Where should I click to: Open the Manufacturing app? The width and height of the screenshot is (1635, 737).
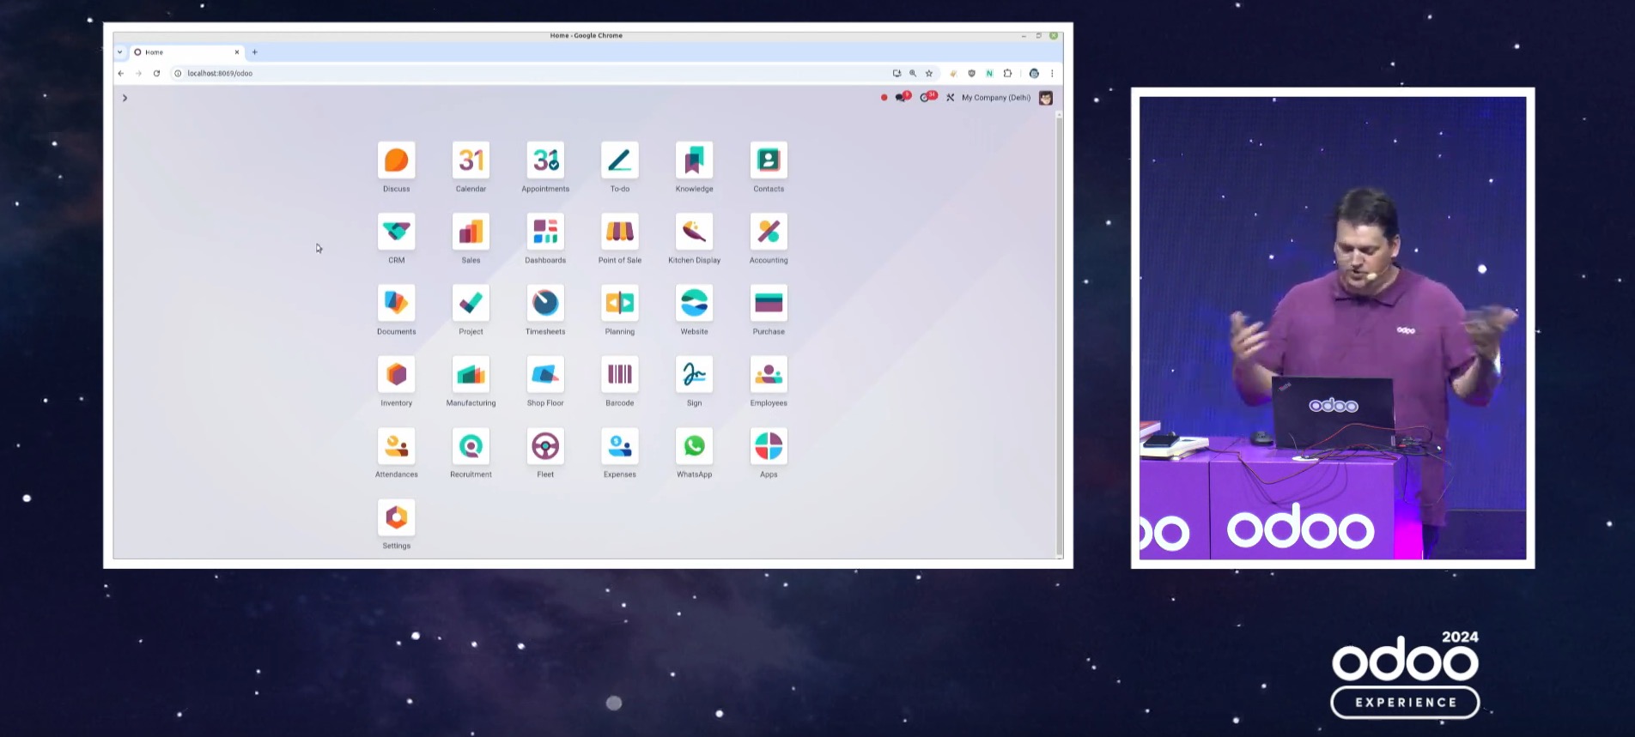[x=471, y=374]
